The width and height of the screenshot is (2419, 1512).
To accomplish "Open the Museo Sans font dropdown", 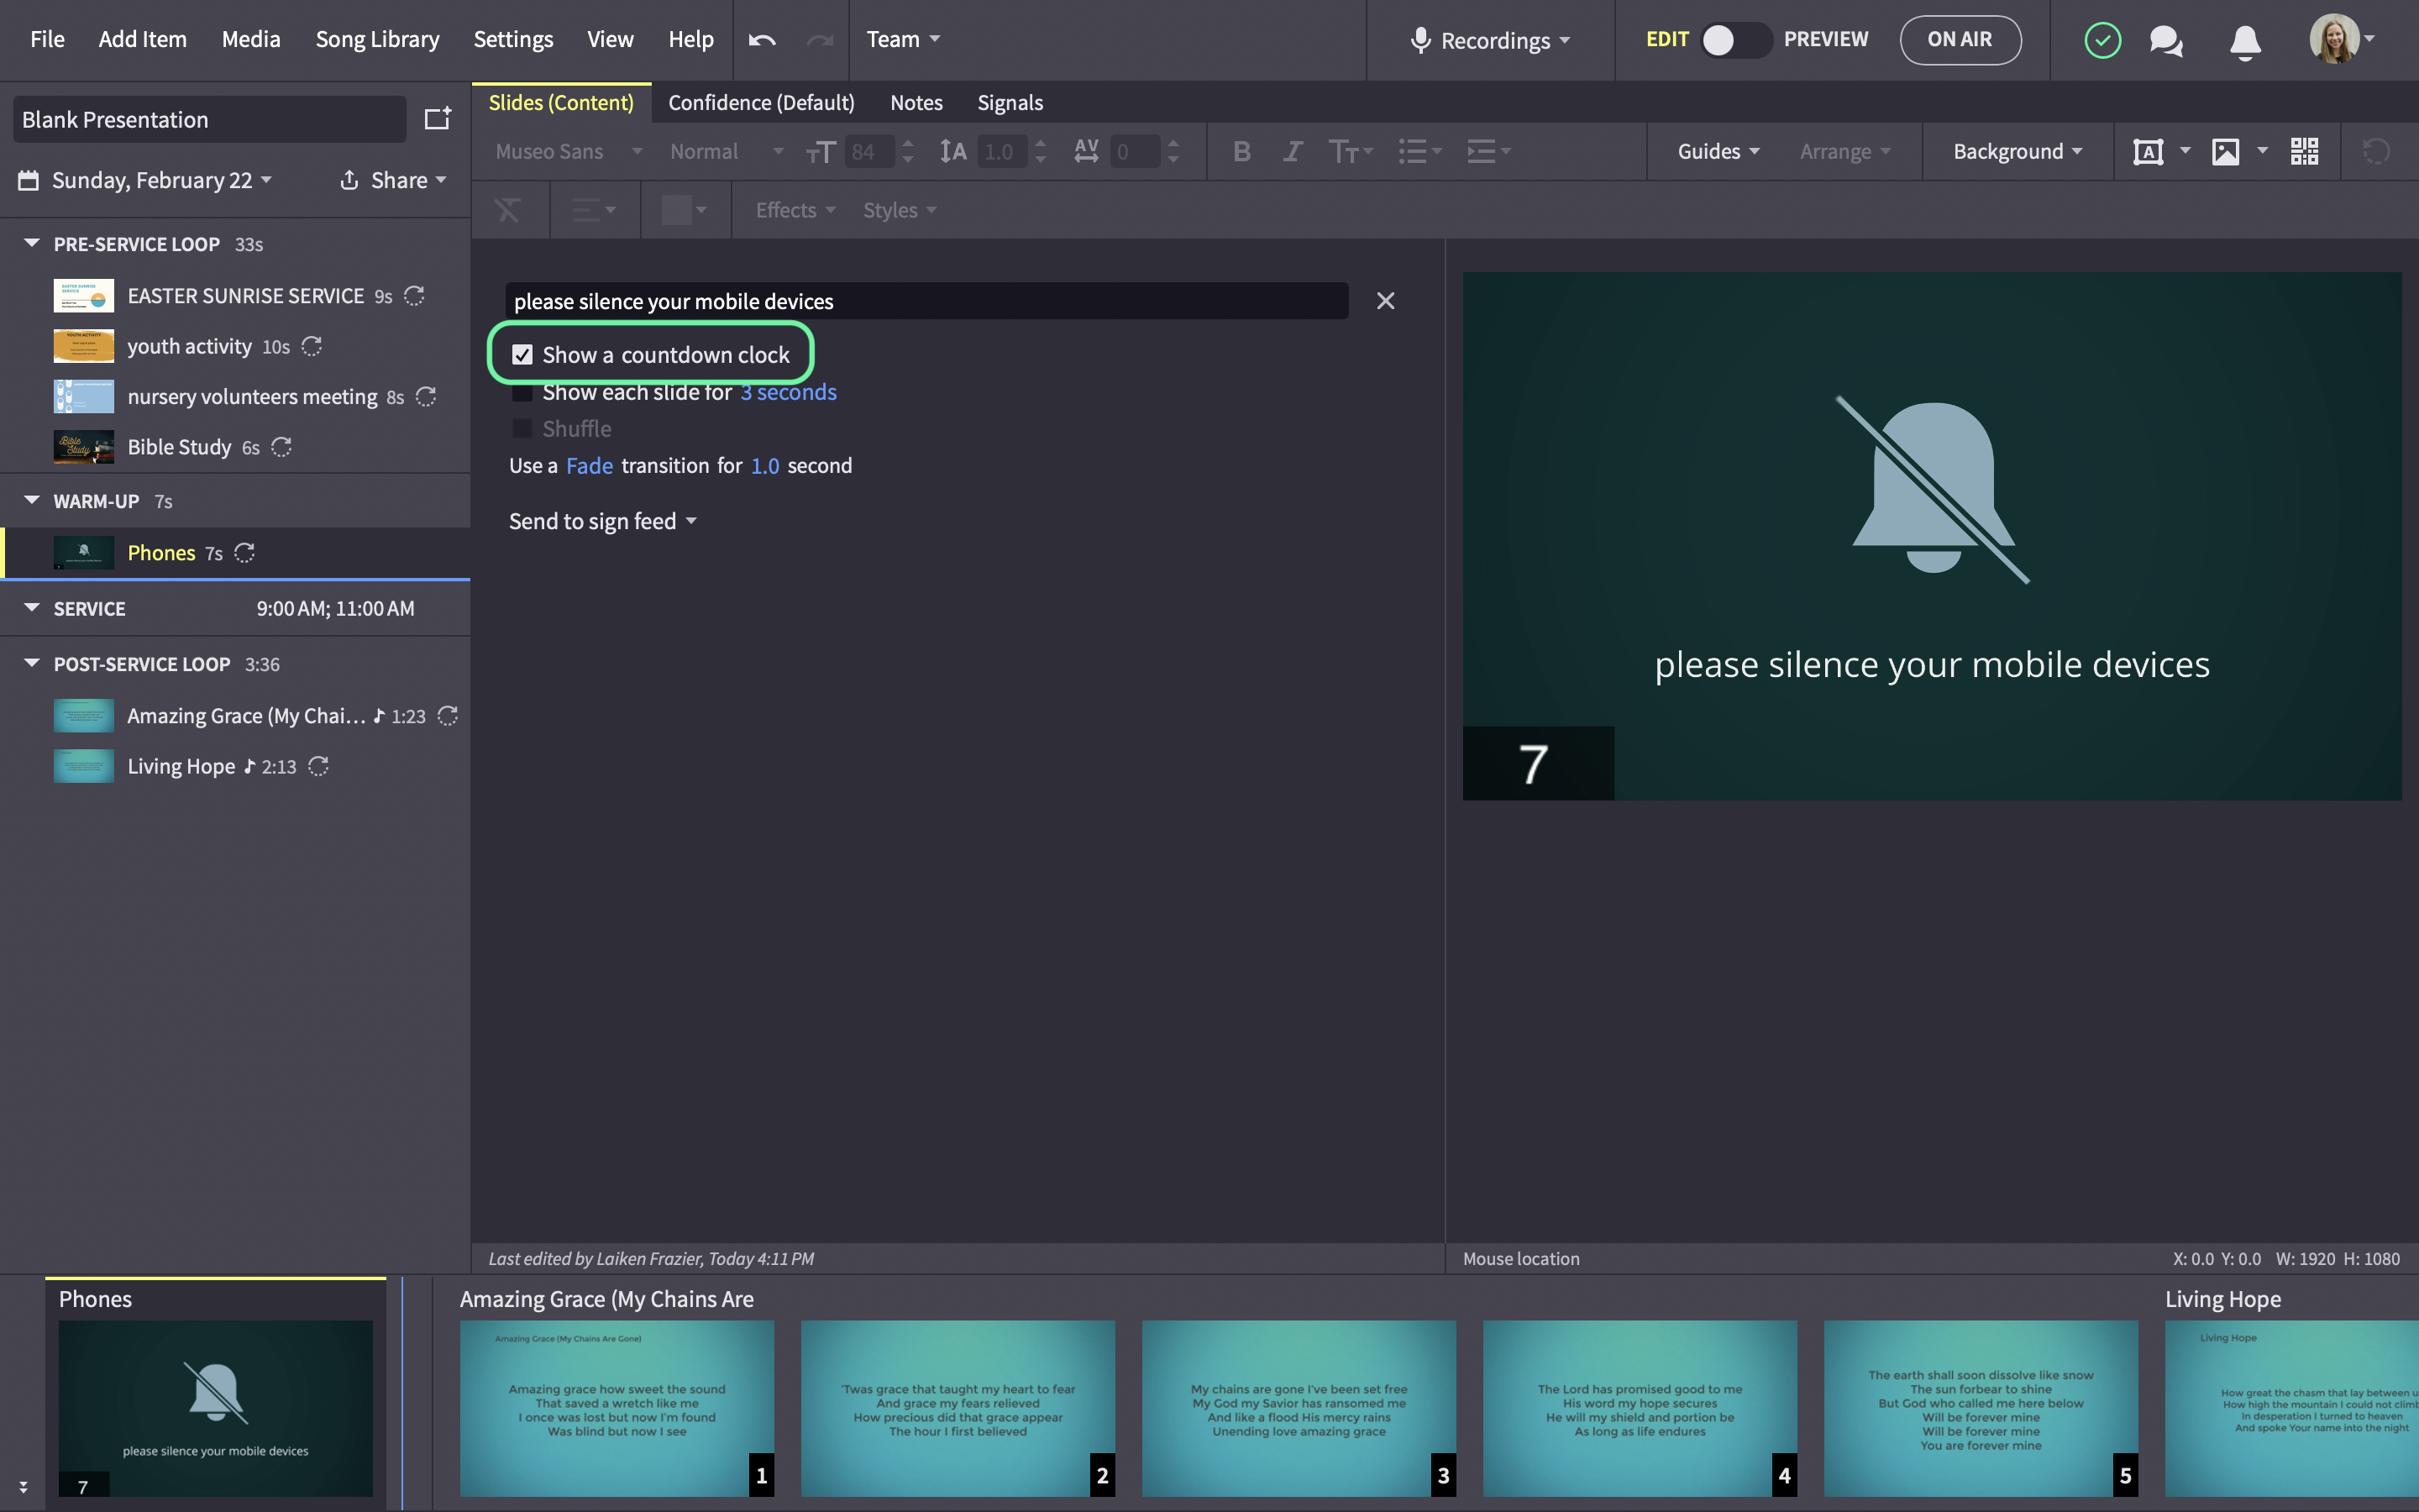I will click(x=569, y=151).
